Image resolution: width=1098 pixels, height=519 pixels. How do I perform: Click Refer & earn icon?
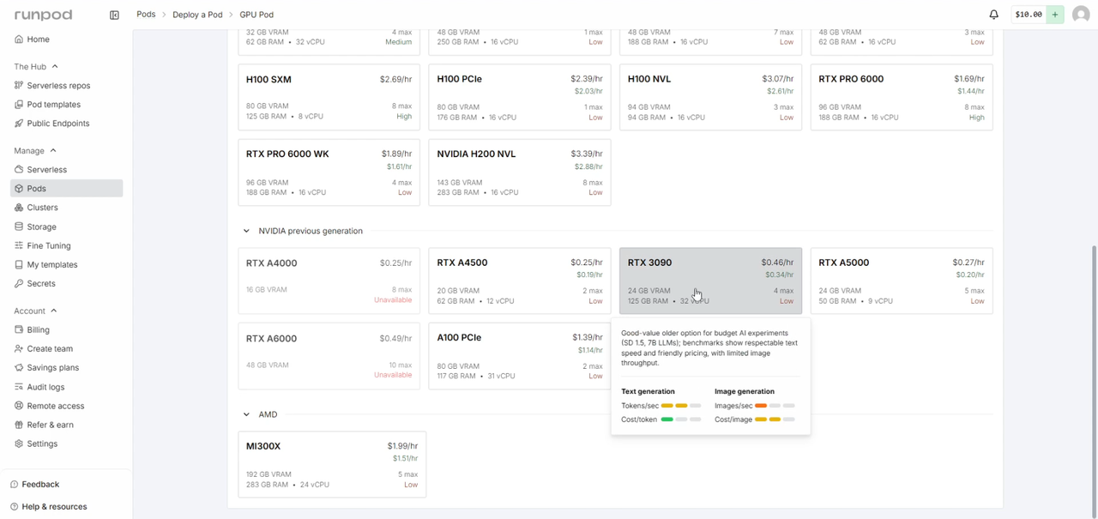(19, 425)
